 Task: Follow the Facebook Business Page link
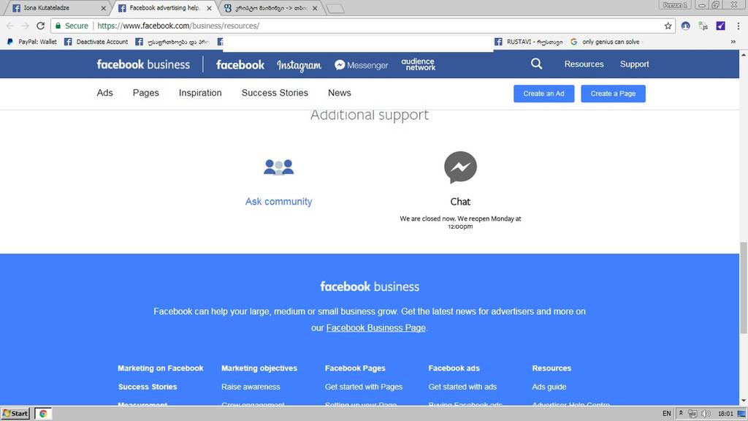pyautogui.click(x=376, y=328)
